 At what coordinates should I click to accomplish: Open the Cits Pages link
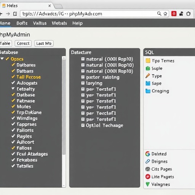point(161,169)
